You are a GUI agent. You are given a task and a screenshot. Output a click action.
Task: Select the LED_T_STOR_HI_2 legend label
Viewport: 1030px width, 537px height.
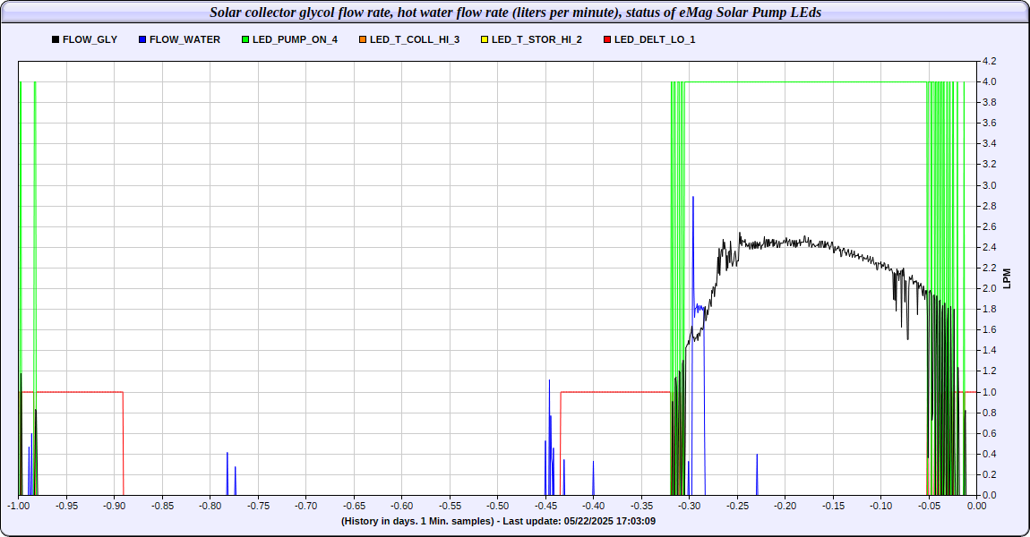[x=536, y=40]
